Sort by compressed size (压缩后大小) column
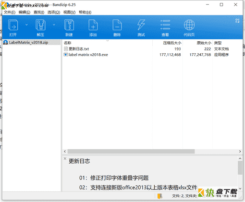 coord(172,43)
